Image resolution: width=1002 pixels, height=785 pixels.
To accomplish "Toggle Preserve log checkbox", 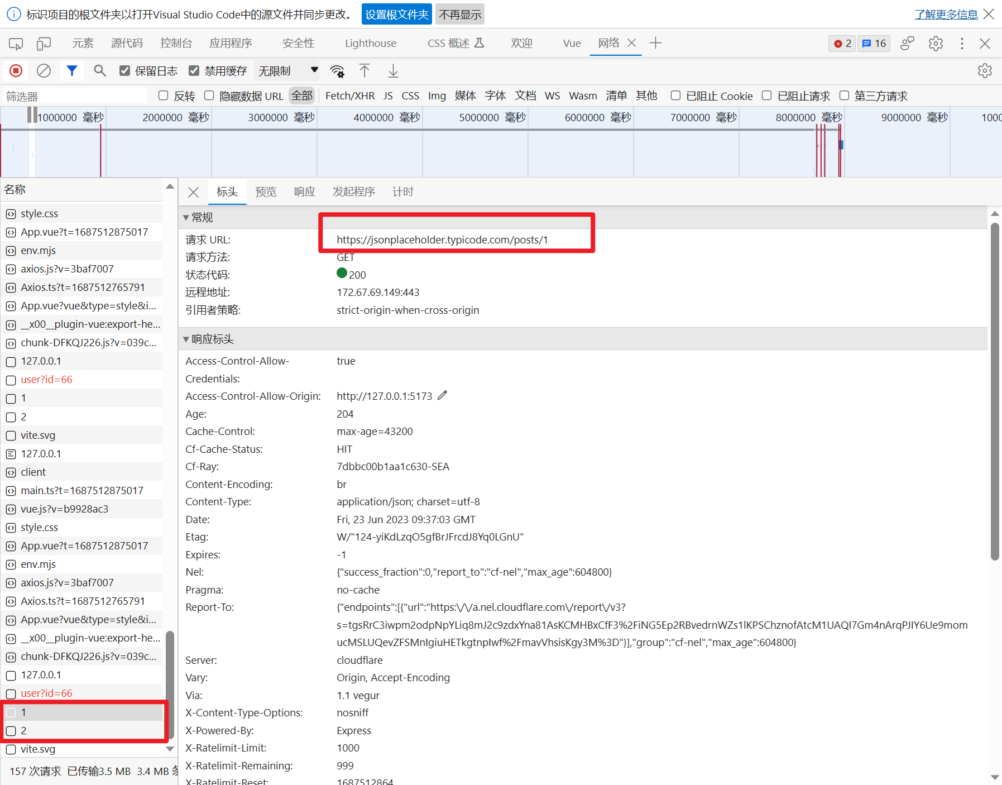I will (125, 70).
